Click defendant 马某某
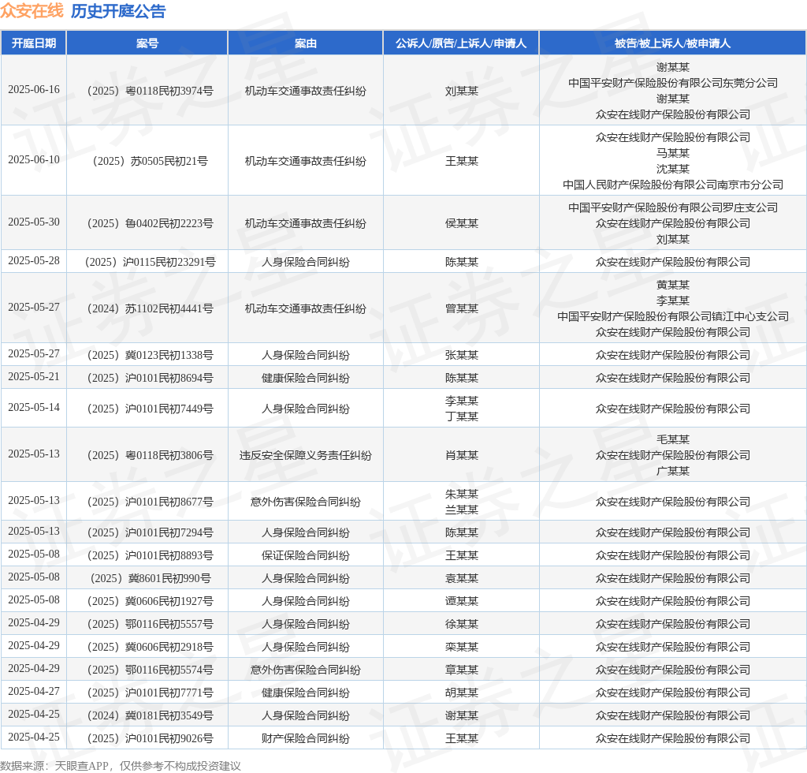Screen dimensions: 807x773 point(673,153)
